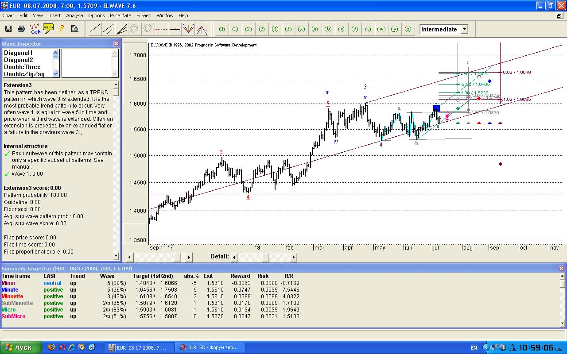Apply wave label (y)
The width and height of the screenshot is (567, 354).
pyautogui.click(x=395, y=29)
